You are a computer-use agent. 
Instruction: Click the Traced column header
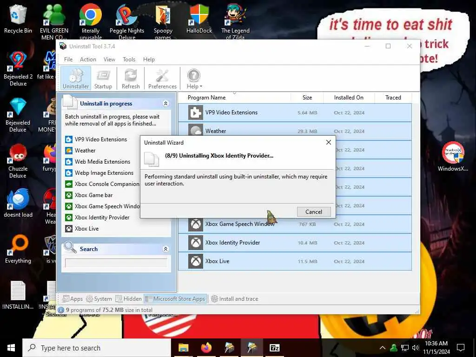[x=393, y=98]
